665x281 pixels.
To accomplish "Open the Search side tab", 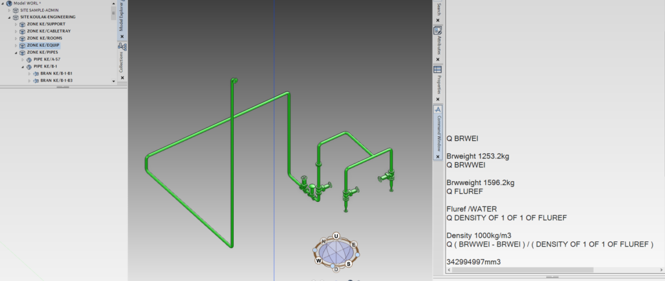I will pyautogui.click(x=438, y=8).
